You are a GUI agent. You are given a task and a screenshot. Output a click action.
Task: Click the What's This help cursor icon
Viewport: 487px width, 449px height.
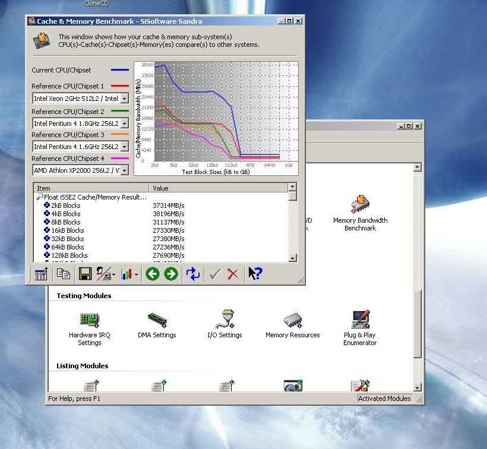tap(255, 274)
